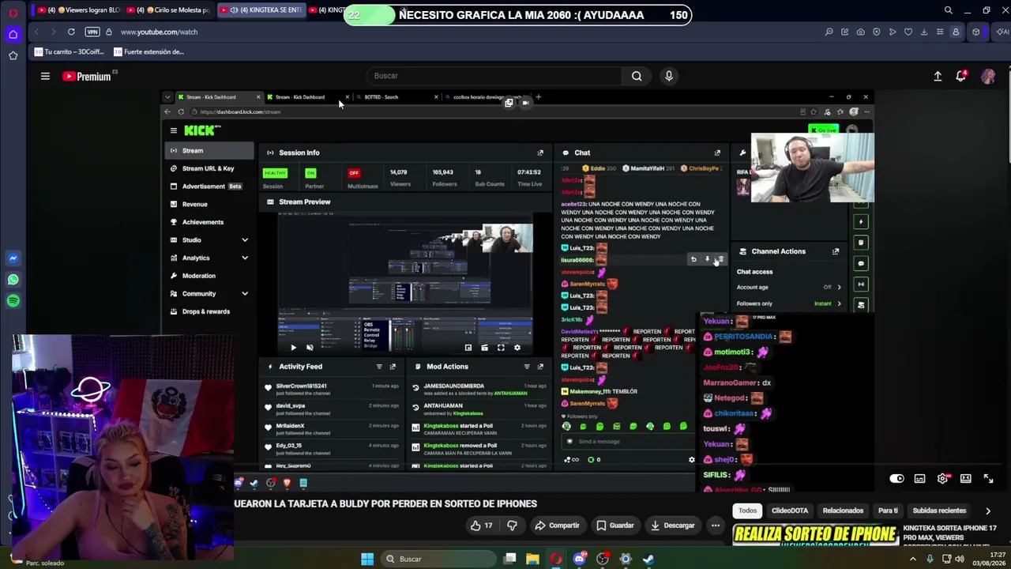Select the 'Relacionados' filter chip
The width and height of the screenshot is (1011, 569).
[843, 511]
